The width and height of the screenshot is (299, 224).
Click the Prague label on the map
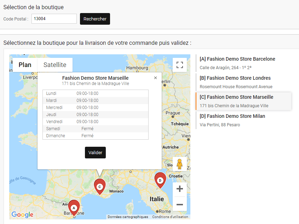[173, 113]
